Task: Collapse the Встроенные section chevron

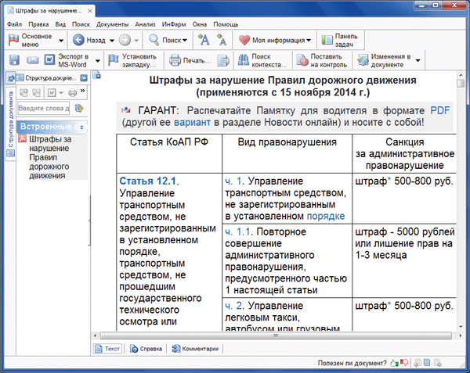Action: [82, 126]
